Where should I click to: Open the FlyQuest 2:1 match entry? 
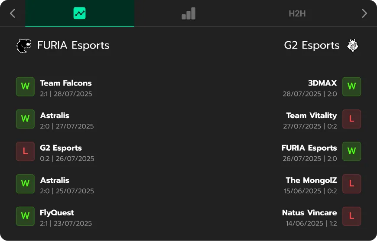point(66,217)
